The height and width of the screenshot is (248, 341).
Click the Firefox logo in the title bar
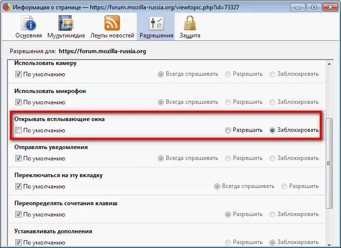(x=6, y=7)
